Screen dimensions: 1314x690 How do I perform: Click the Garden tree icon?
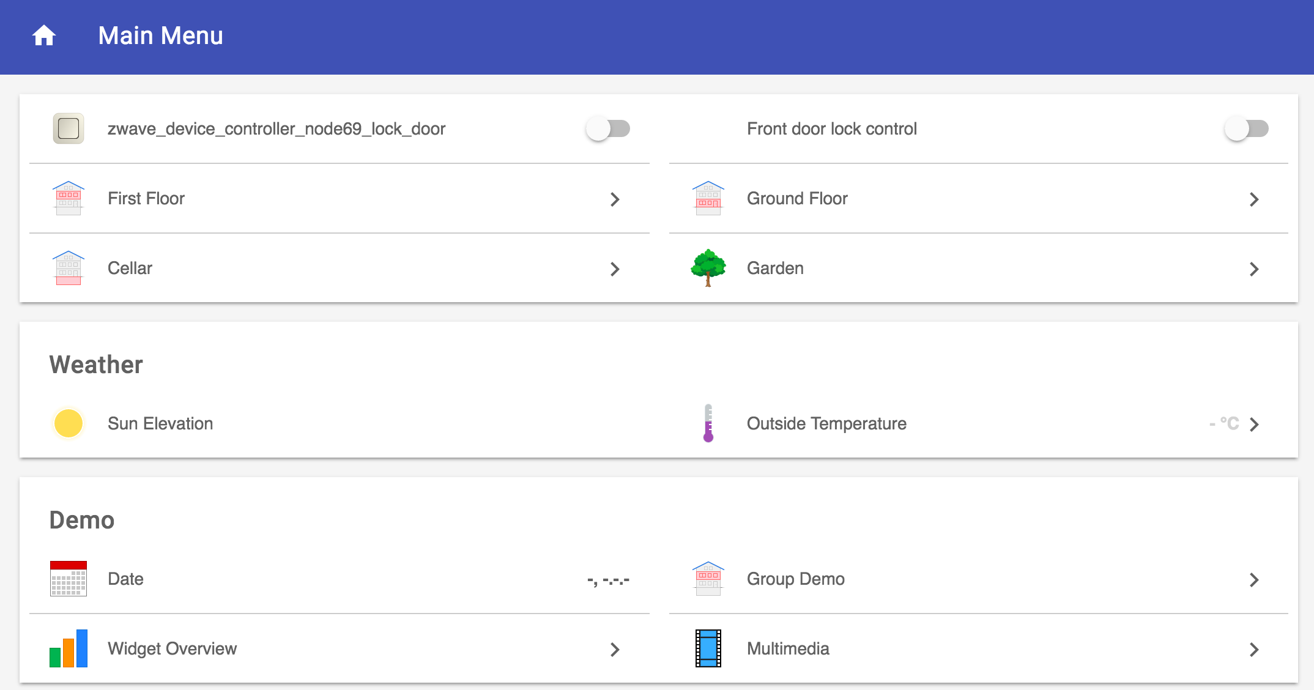click(x=708, y=268)
